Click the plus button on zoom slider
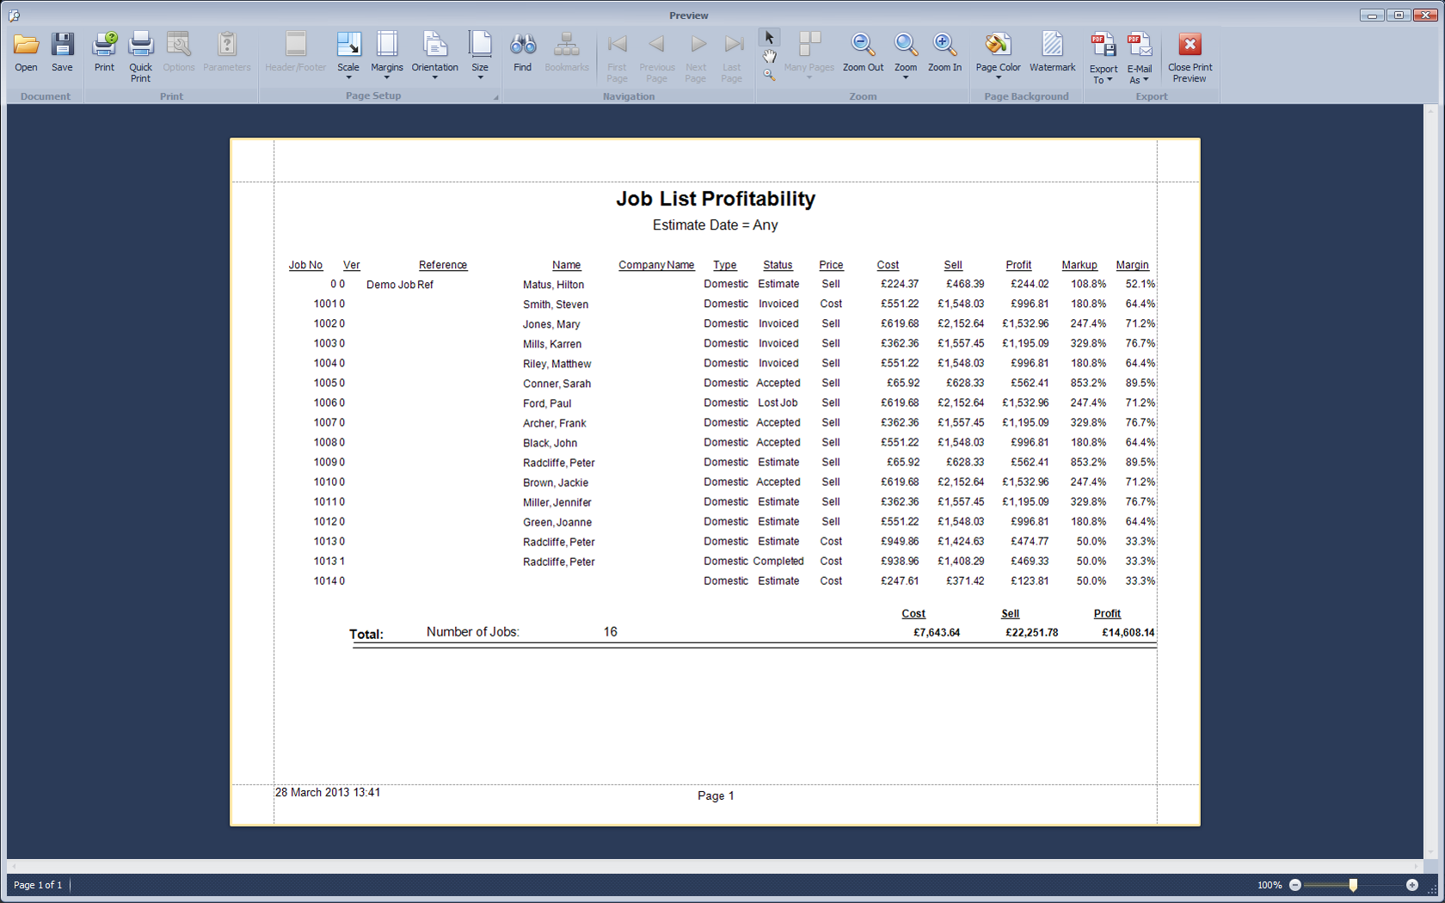 pyautogui.click(x=1411, y=885)
